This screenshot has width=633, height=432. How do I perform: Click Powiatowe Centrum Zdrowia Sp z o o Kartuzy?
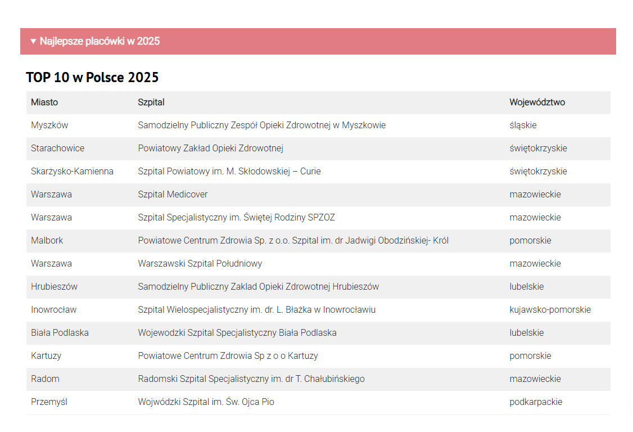[x=228, y=356]
